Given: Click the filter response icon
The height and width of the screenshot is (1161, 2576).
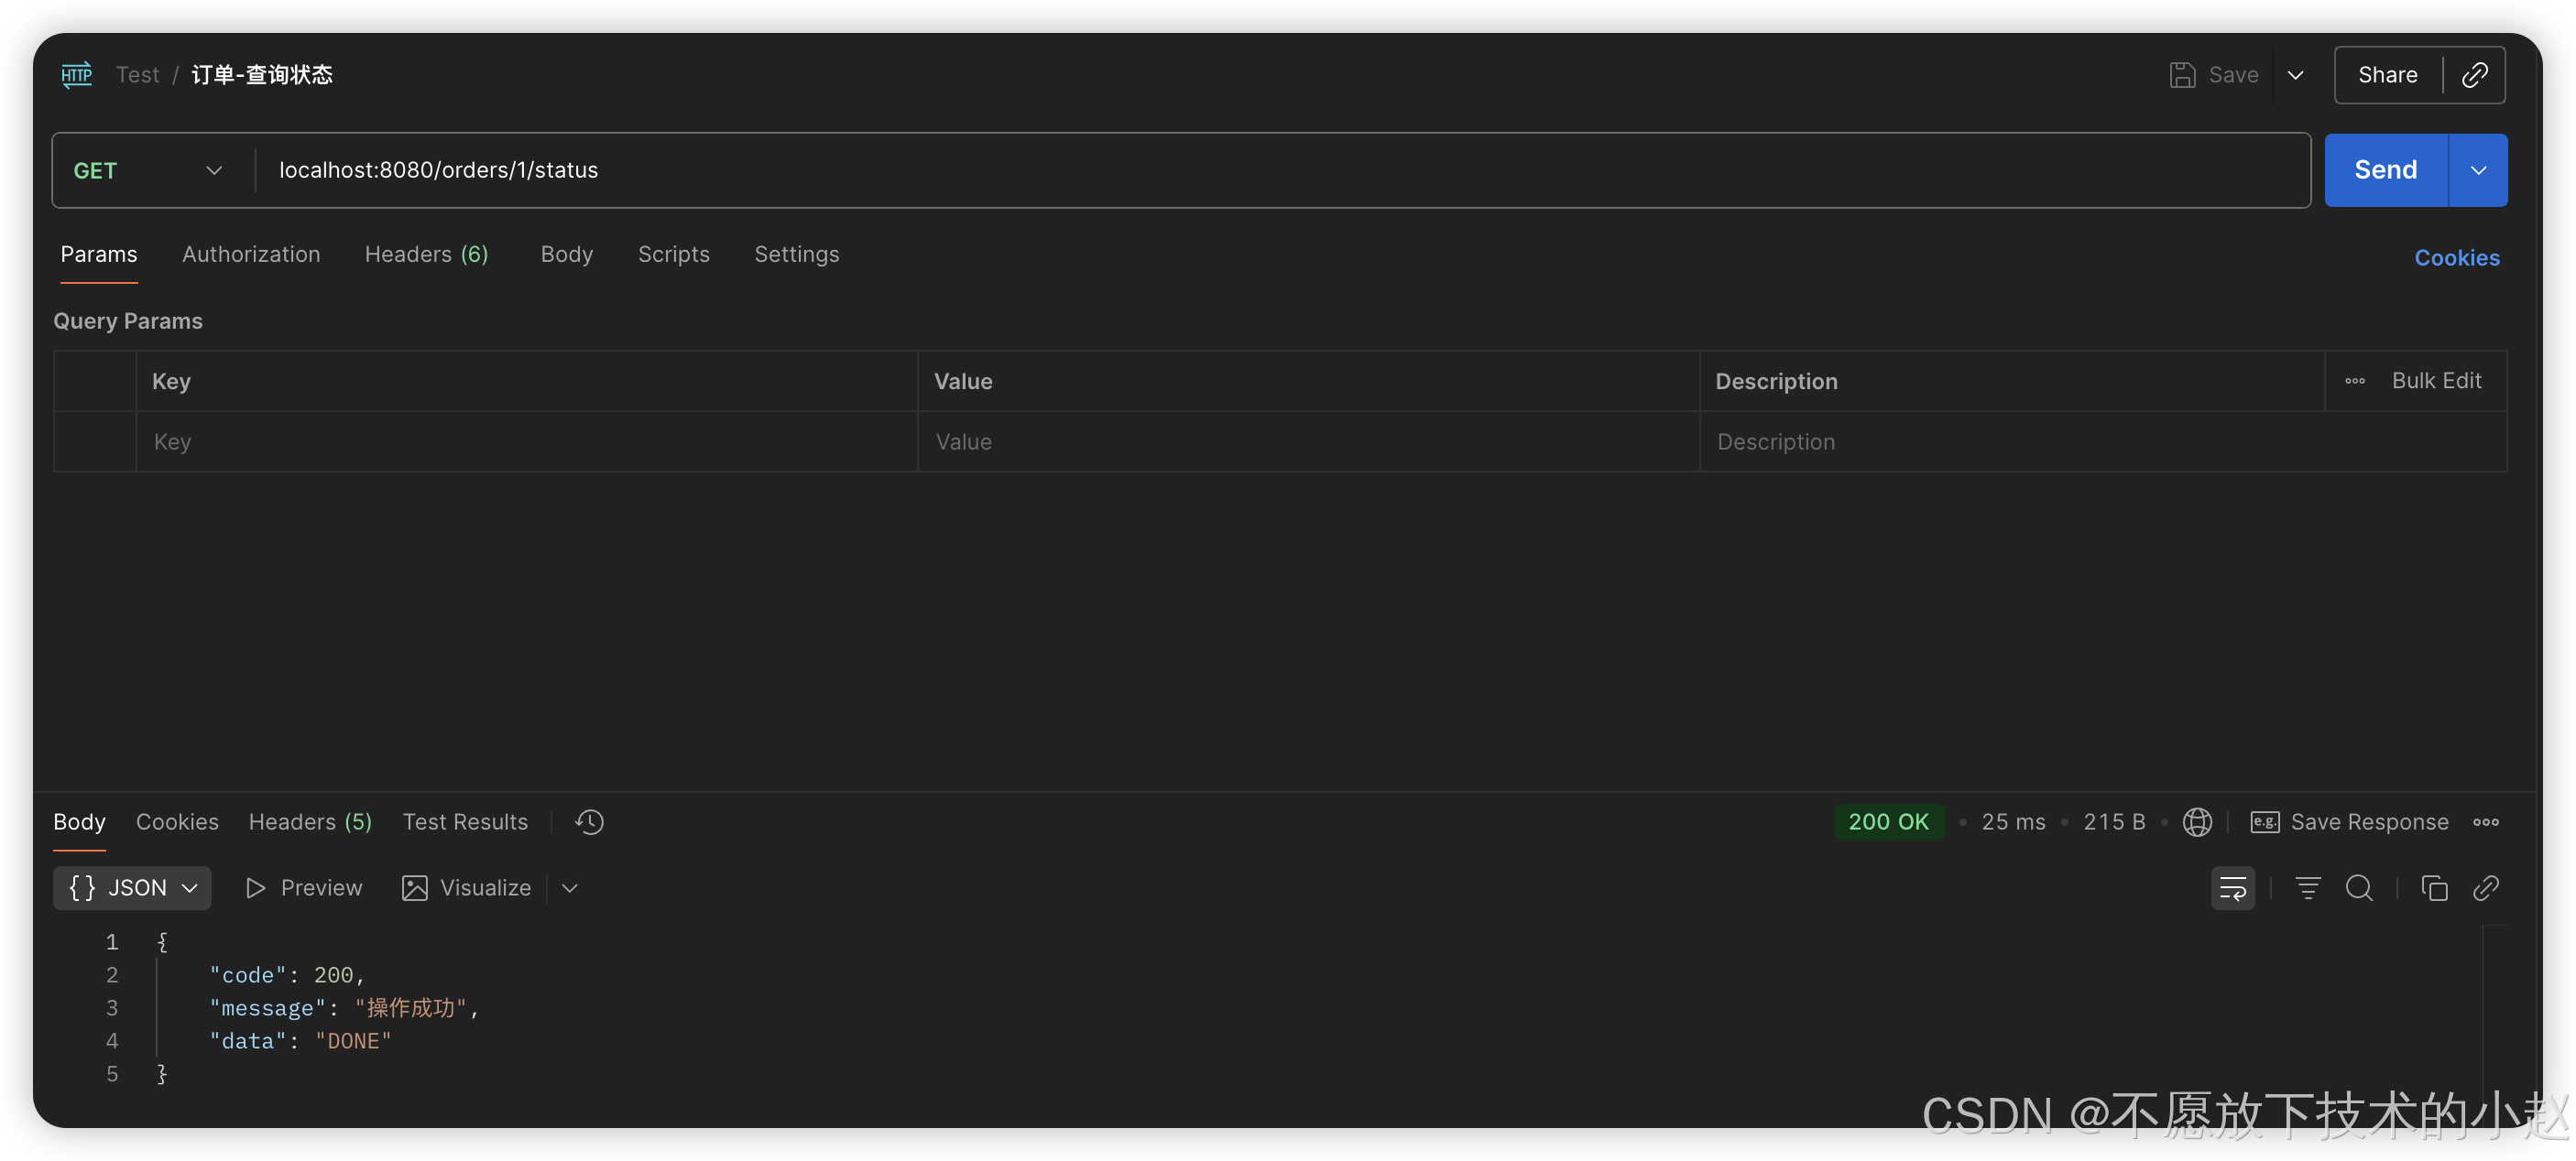Looking at the screenshot, I should 2307,887.
